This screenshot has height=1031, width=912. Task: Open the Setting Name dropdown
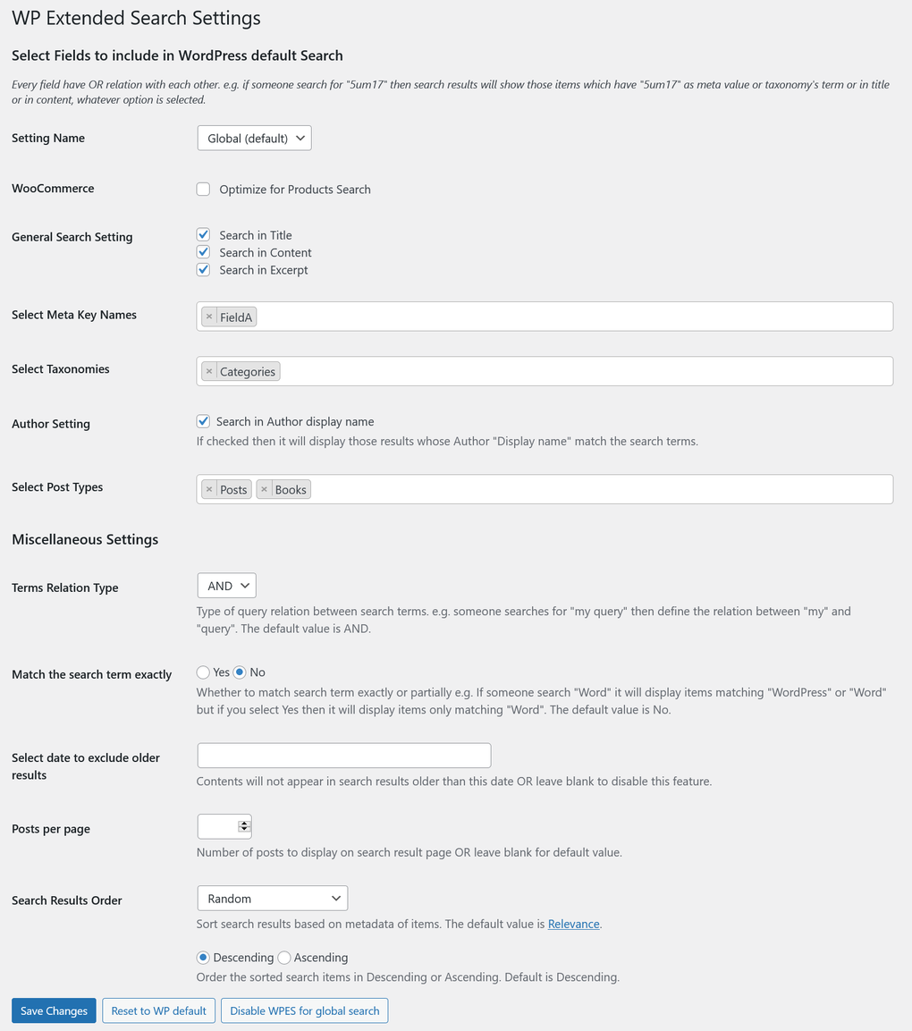click(254, 139)
